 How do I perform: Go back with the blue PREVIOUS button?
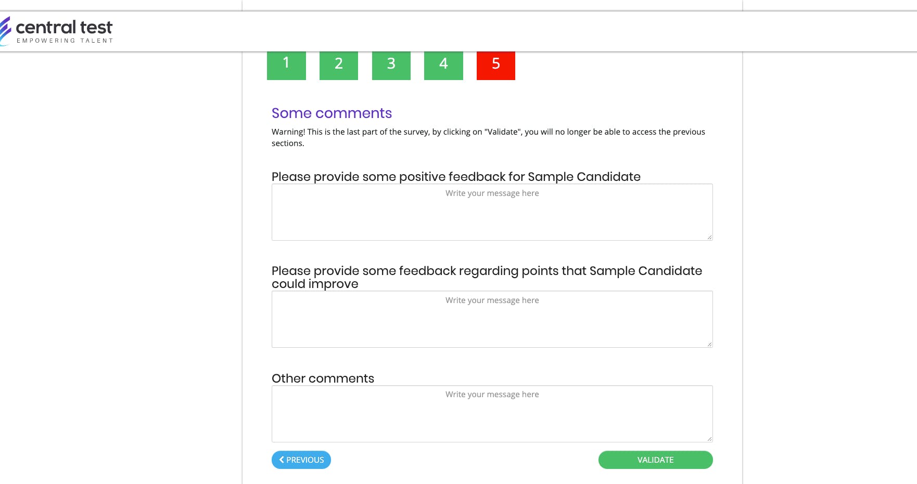point(301,460)
